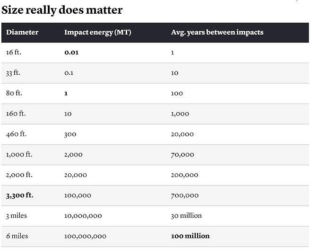Click the 160 ft. diameter cell
The image size is (311, 249).
[16, 114]
